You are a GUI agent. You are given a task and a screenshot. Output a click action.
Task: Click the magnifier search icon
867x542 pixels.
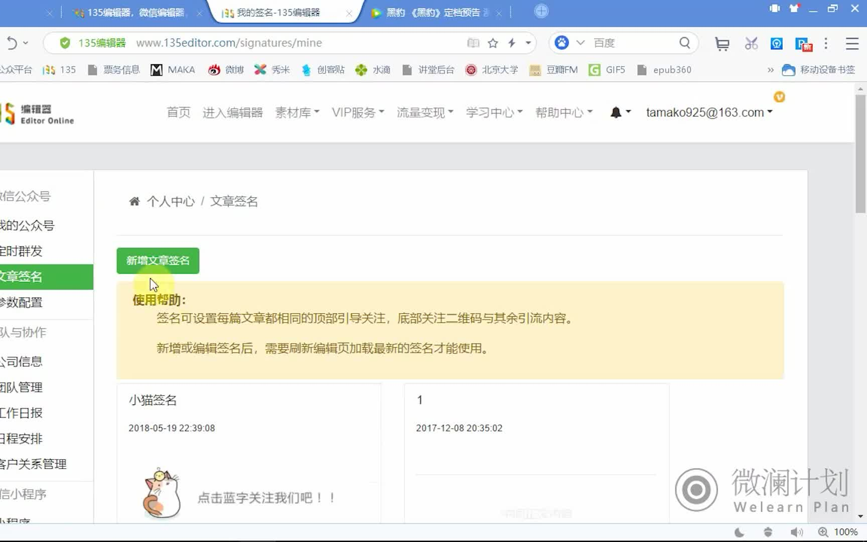point(685,43)
